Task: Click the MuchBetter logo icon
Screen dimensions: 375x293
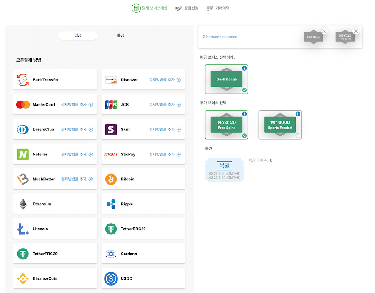Action: click(x=23, y=179)
